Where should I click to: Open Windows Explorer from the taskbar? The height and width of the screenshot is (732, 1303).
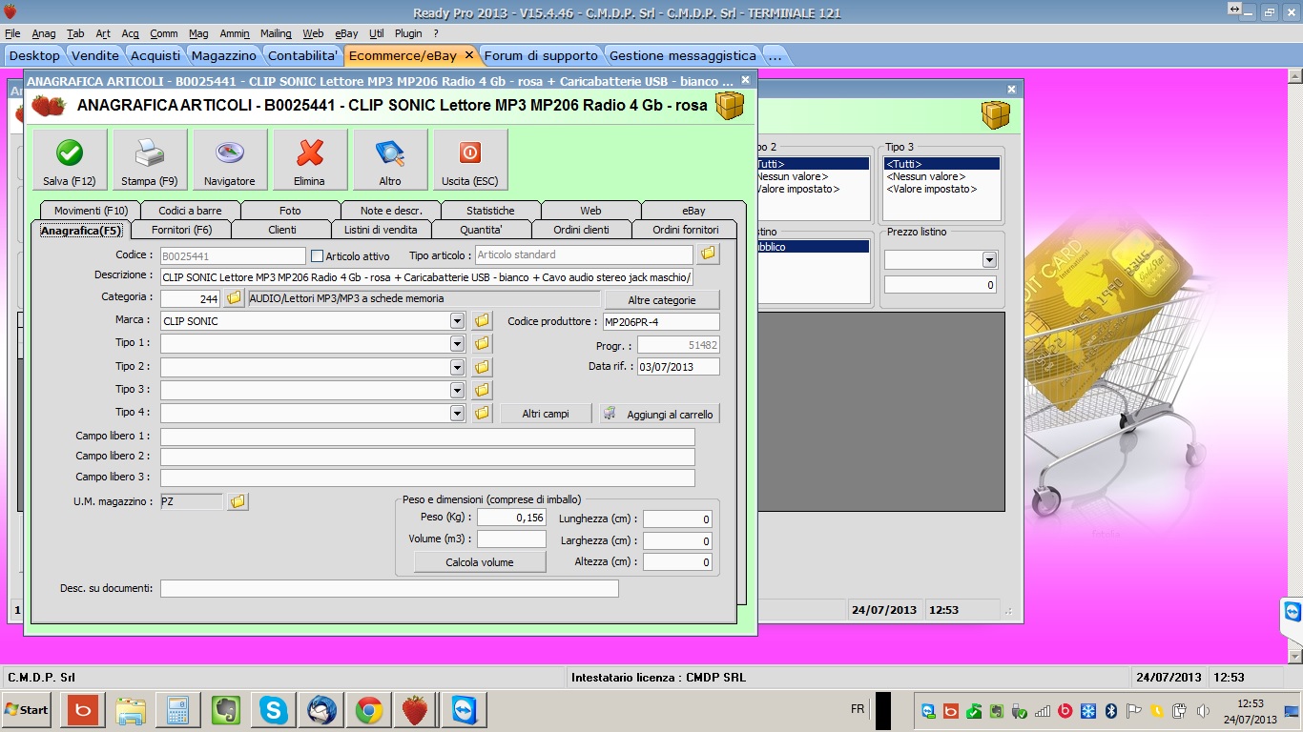click(131, 710)
